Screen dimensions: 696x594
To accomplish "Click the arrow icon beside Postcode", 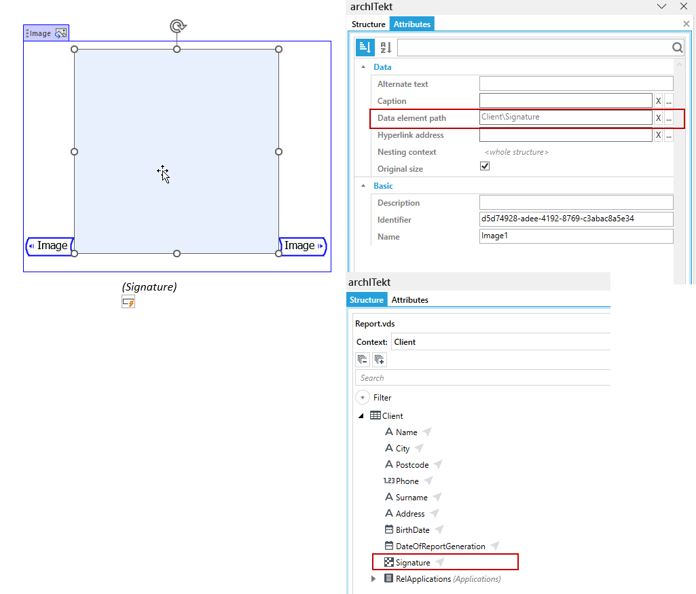I will tap(438, 464).
